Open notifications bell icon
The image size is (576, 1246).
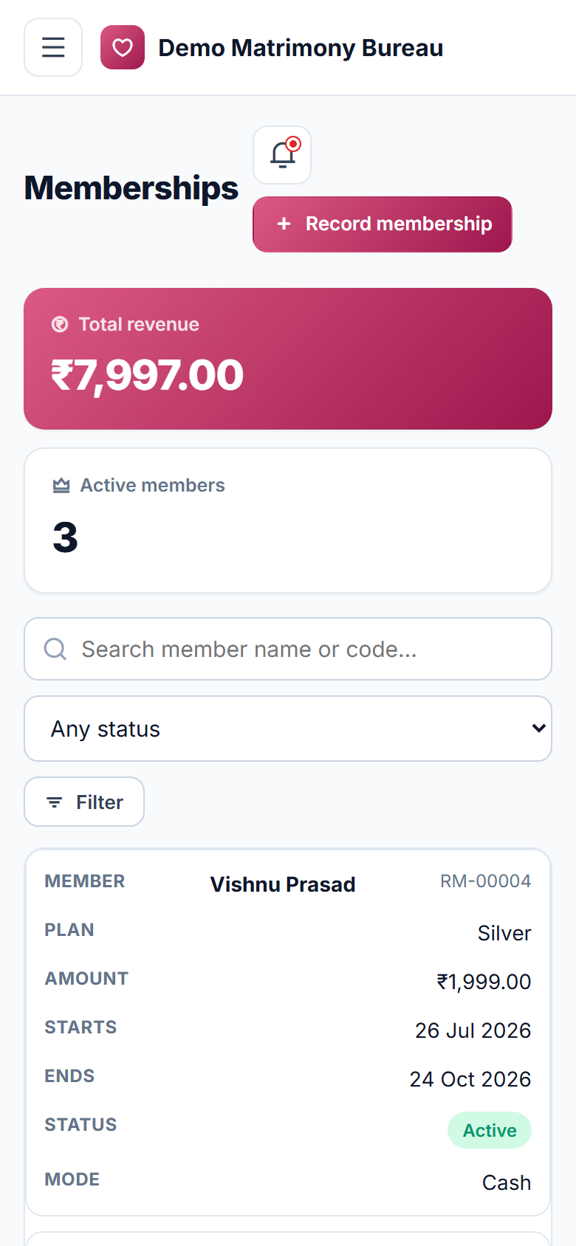click(x=282, y=155)
